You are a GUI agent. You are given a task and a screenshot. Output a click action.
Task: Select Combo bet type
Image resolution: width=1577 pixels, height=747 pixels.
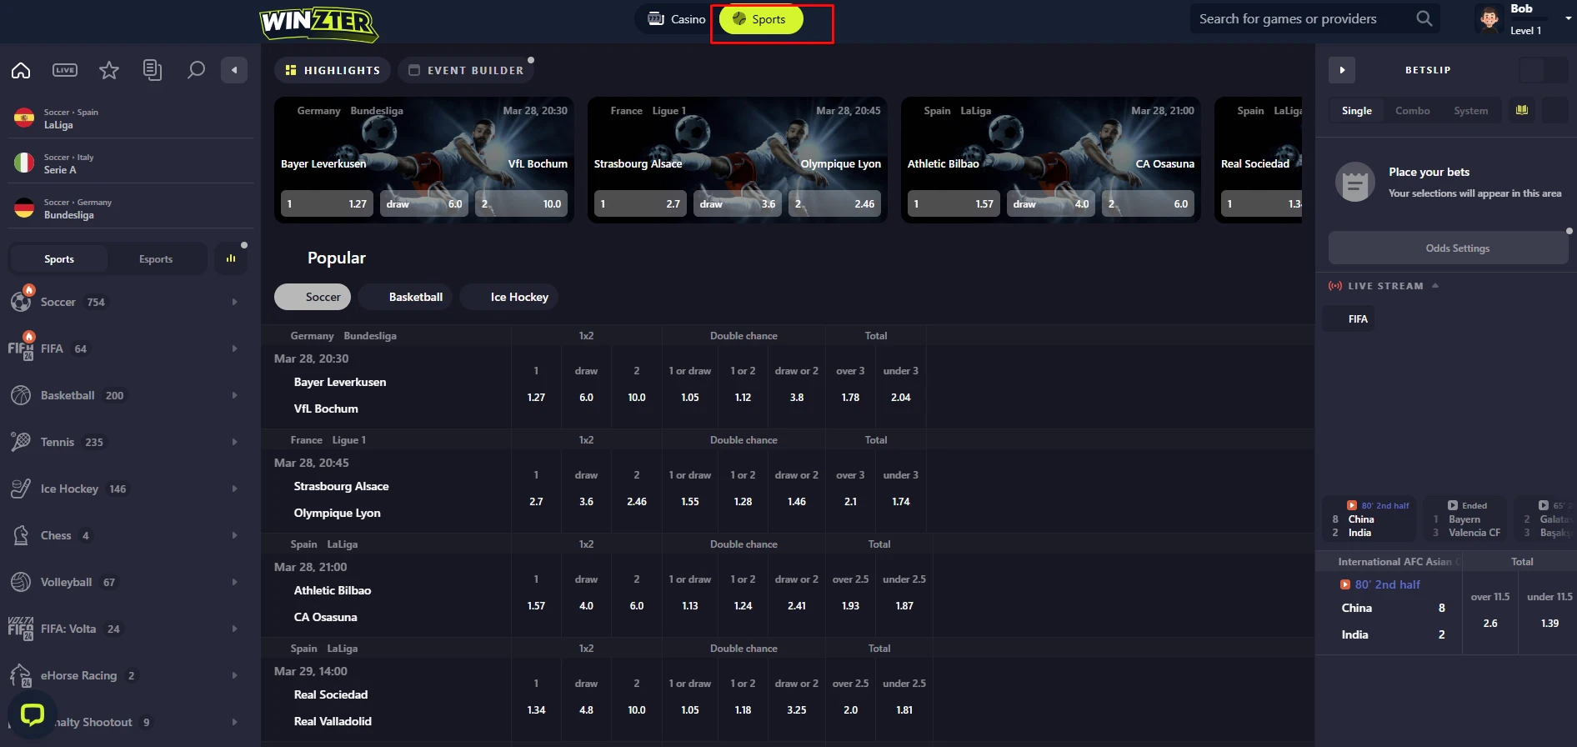pos(1413,110)
